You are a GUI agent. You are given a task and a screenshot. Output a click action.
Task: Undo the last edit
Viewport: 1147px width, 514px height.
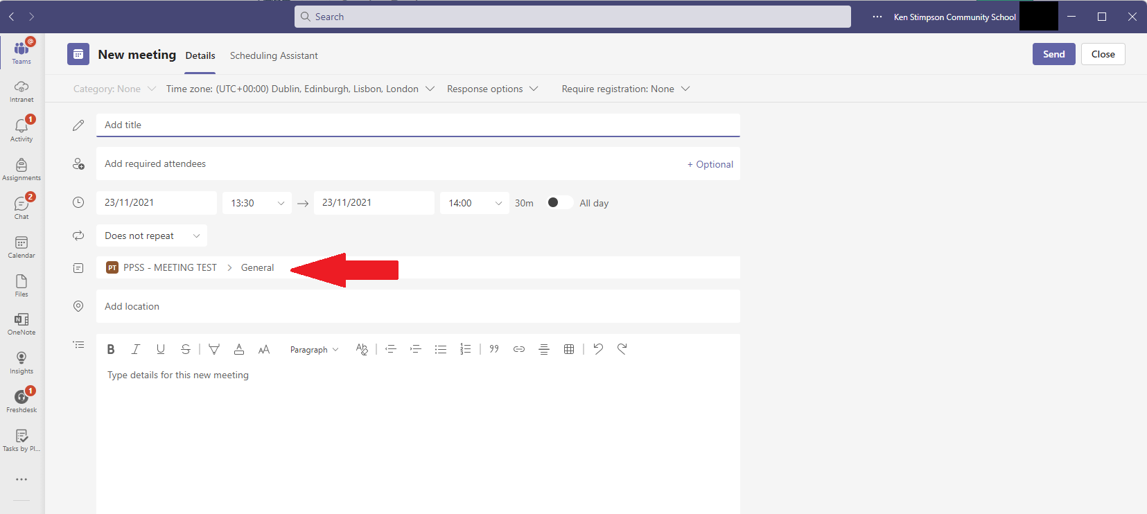(598, 349)
